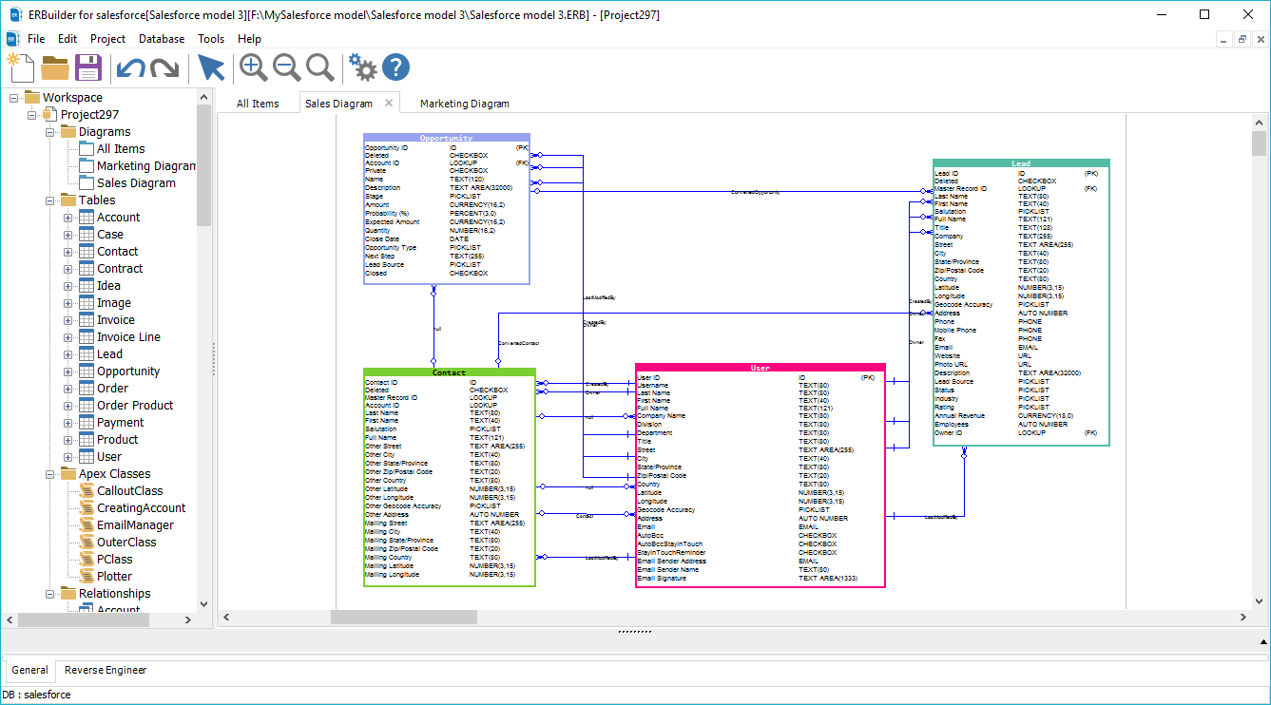1271x705 pixels.
Task: Expand the Account table node
Action: click(67, 218)
